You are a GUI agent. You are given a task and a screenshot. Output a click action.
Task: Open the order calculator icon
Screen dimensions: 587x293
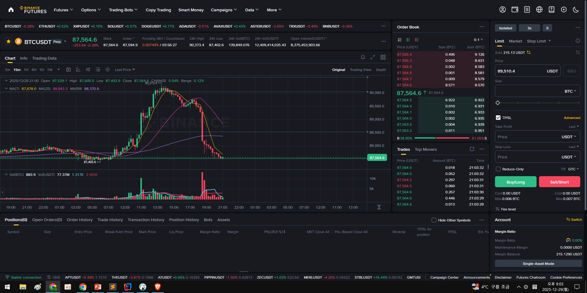point(578,52)
